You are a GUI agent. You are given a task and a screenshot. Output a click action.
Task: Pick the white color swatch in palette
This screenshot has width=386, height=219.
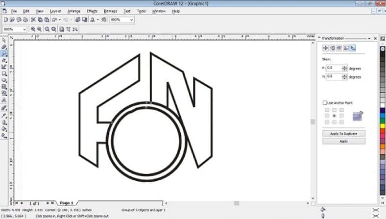[383, 105]
